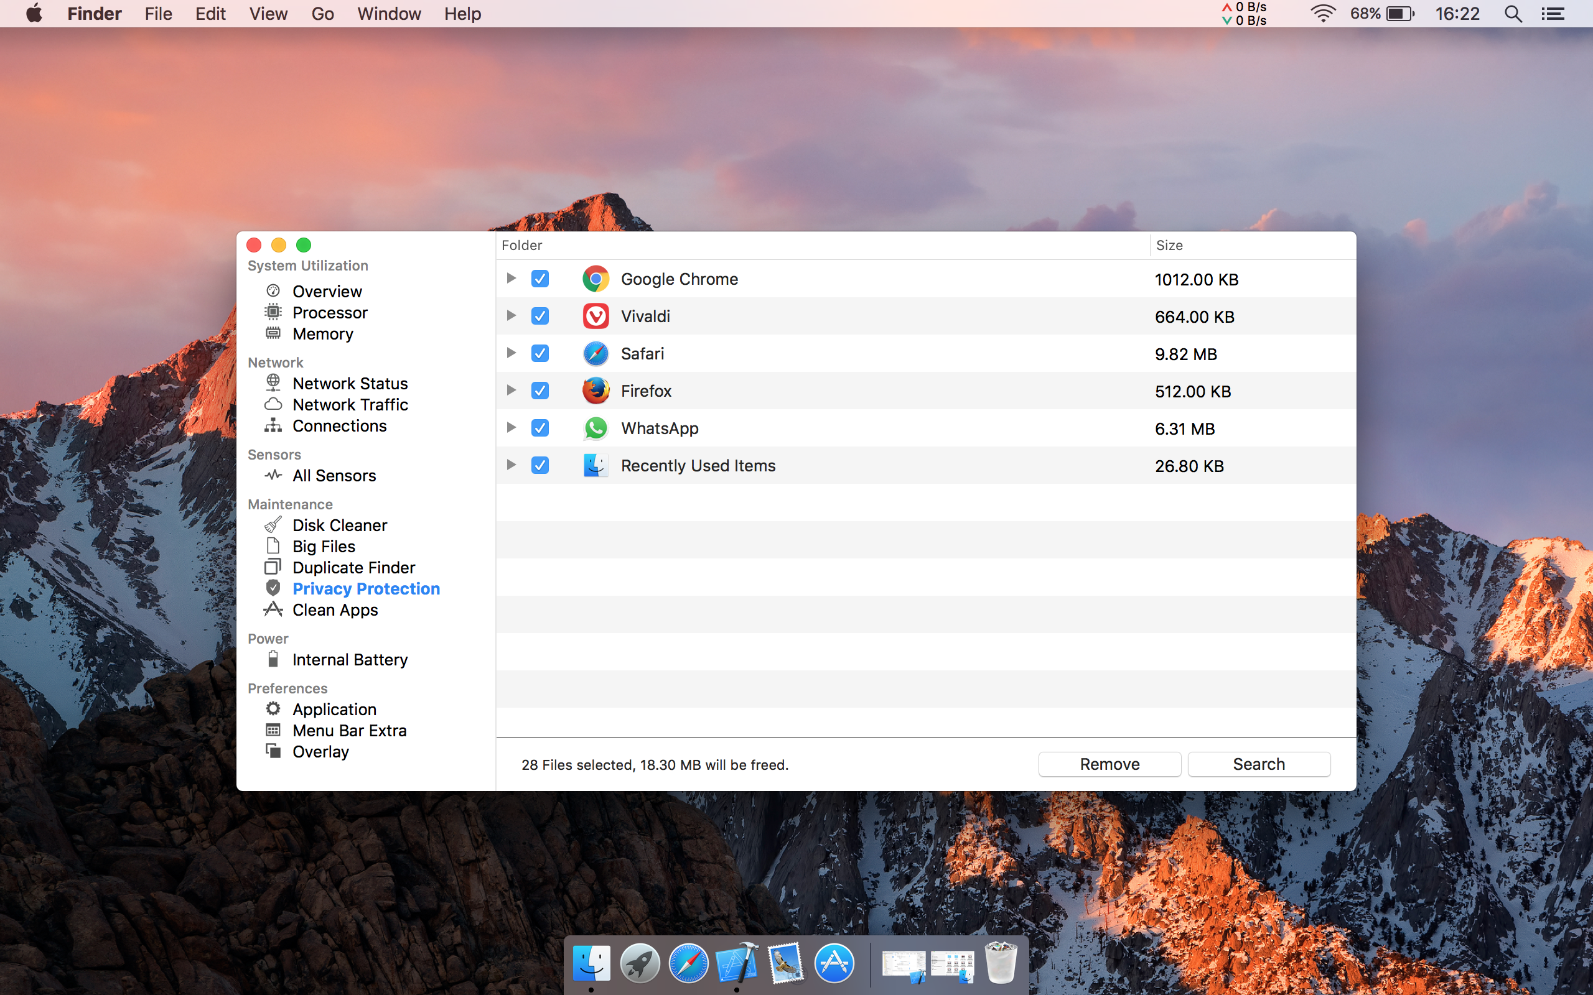Select the Privacy Protection shield icon
Image resolution: width=1593 pixels, height=995 pixels.
point(273,588)
